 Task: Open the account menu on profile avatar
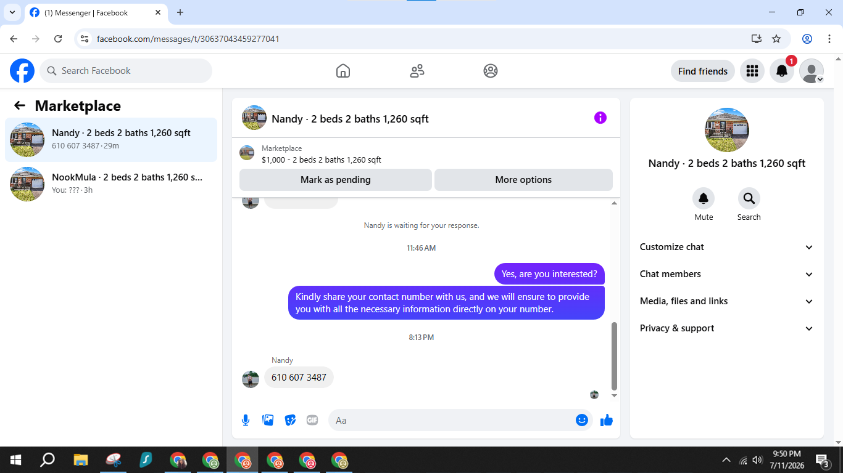tap(812, 71)
